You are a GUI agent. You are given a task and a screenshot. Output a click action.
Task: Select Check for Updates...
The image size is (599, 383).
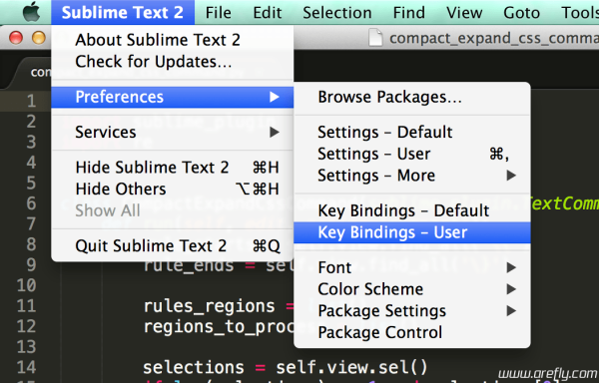click(173, 62)
